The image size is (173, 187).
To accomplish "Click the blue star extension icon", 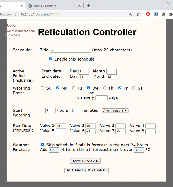I will [x=156, y=14].
